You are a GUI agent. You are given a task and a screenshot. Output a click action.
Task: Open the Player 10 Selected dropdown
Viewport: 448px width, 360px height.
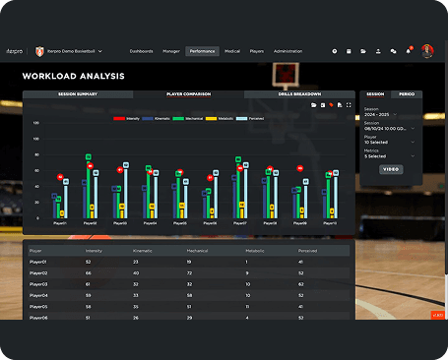[x=389, y=143]
